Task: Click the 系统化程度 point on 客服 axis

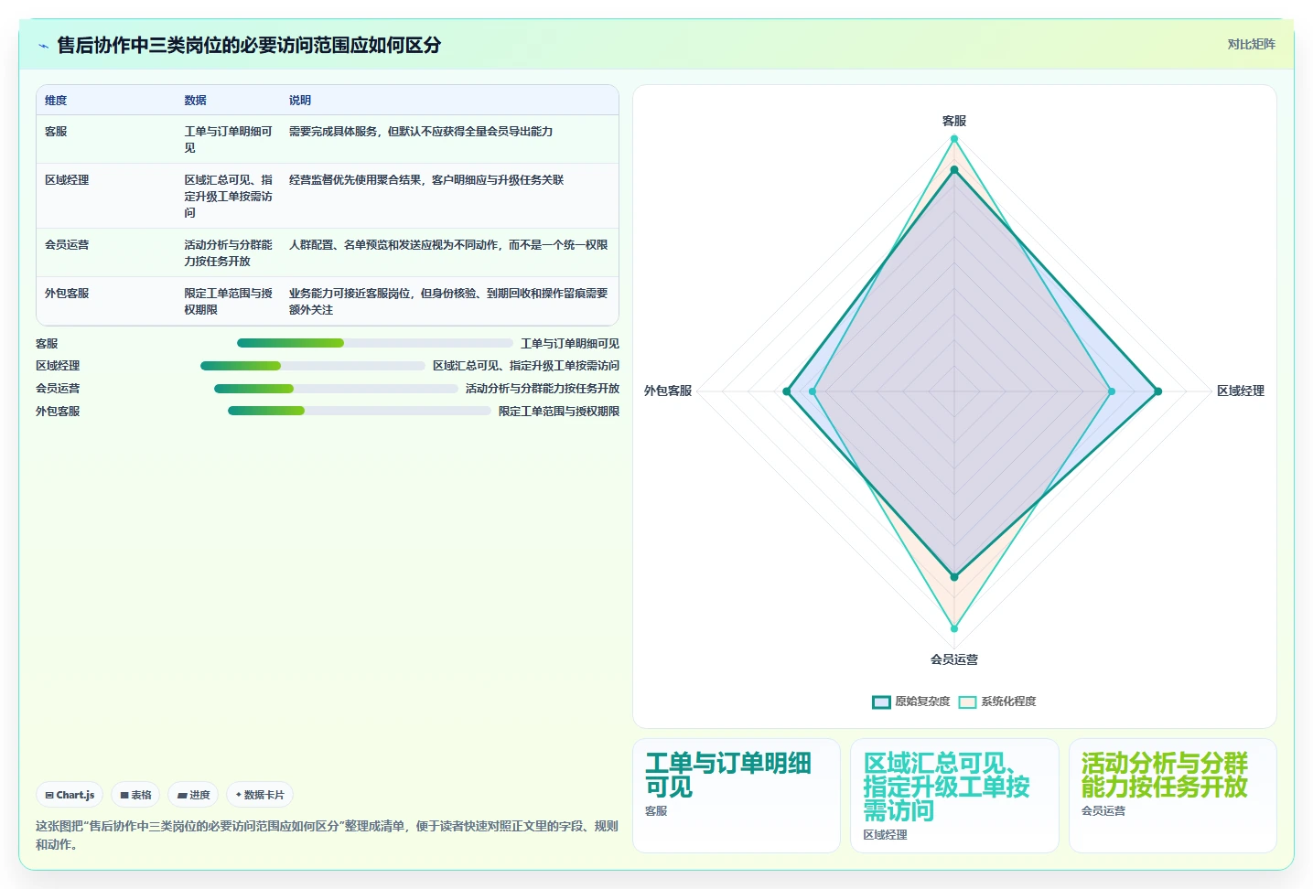Action: (x=954, y=139)
